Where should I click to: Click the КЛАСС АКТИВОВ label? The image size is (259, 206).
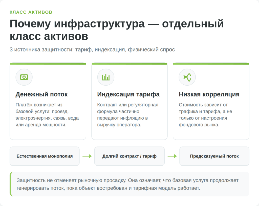point(31,12)
